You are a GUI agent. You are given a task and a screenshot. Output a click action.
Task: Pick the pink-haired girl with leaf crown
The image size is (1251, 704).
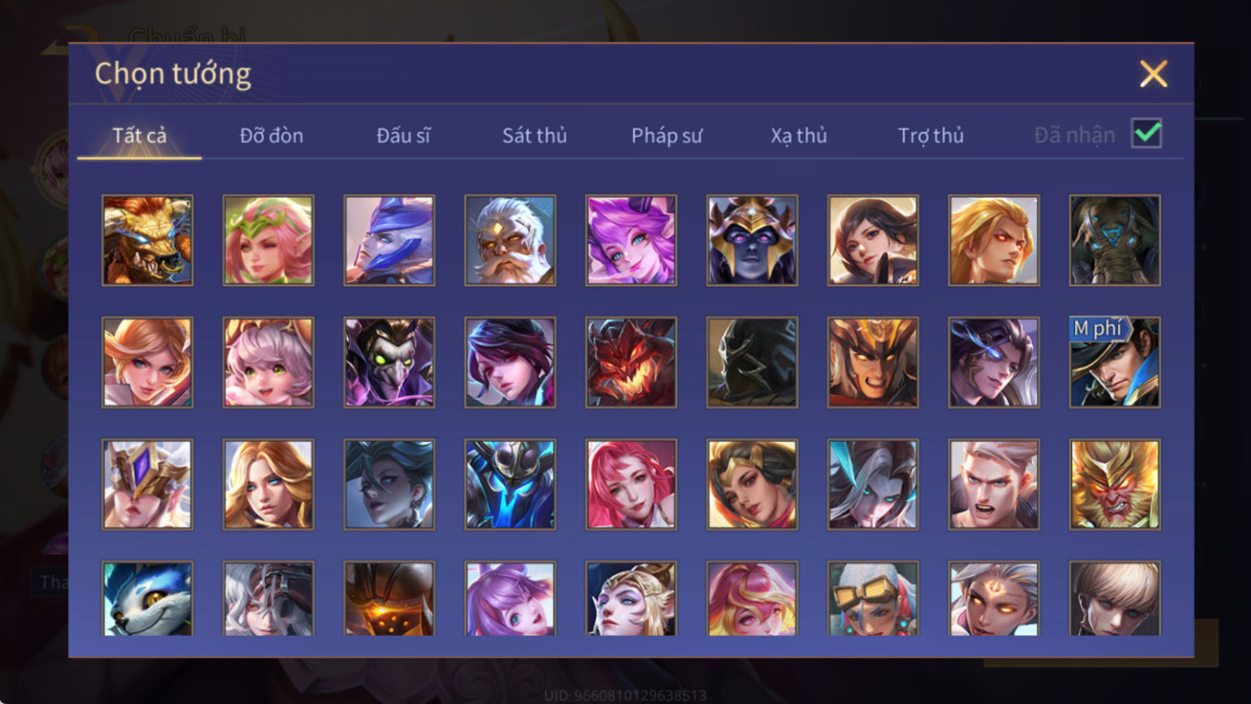[268, 240]
